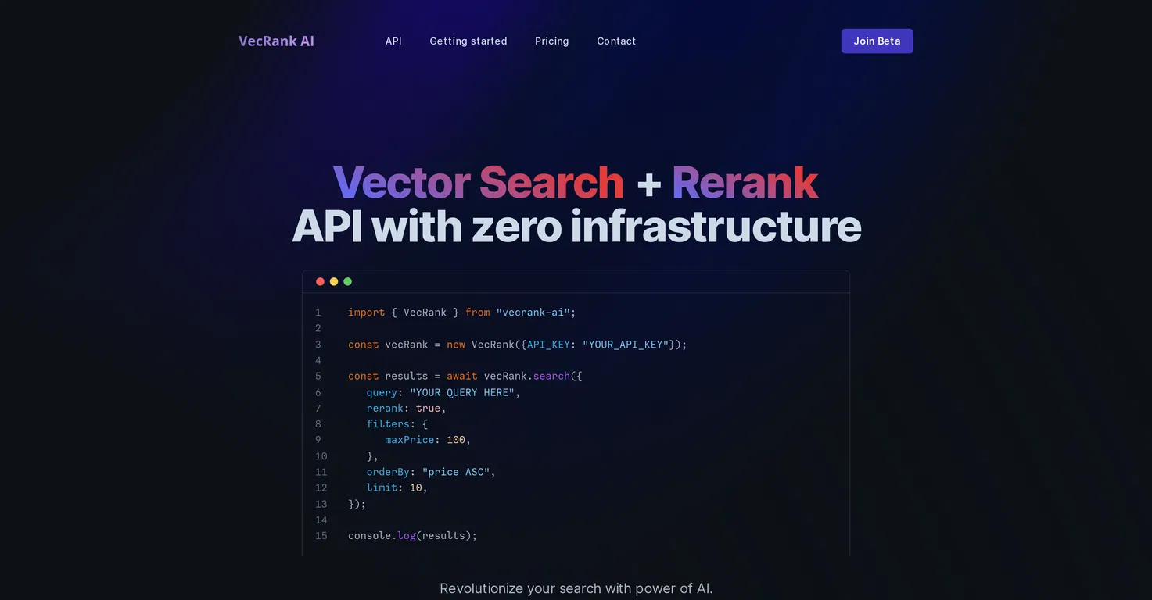
Task: Select the "Rerank" word in the headline
Action: pyautogui.click(x=745, y=182)
